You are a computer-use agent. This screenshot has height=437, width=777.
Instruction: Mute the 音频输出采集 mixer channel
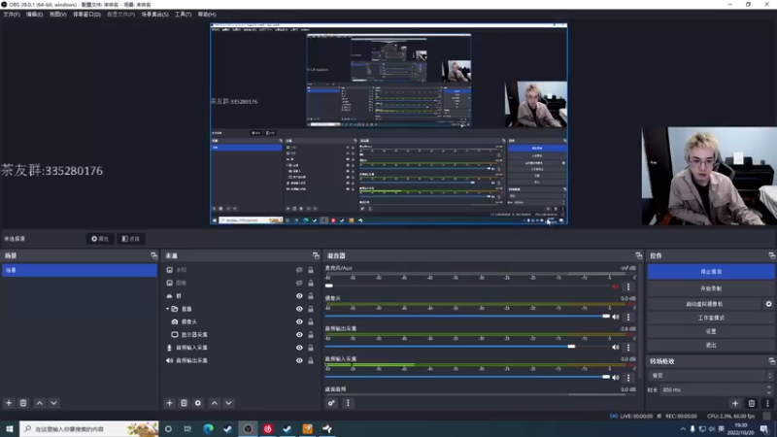(616, 347)
